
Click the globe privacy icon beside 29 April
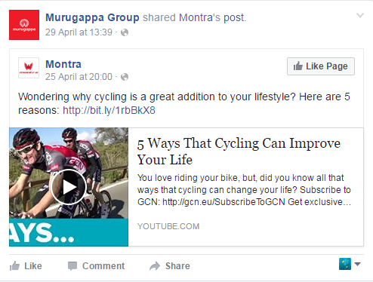click(x=125, y=32)
